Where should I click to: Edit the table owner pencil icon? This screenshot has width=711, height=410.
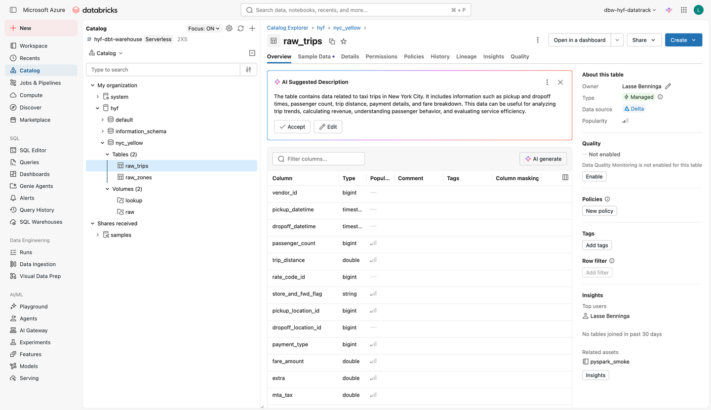coord(668,86)
